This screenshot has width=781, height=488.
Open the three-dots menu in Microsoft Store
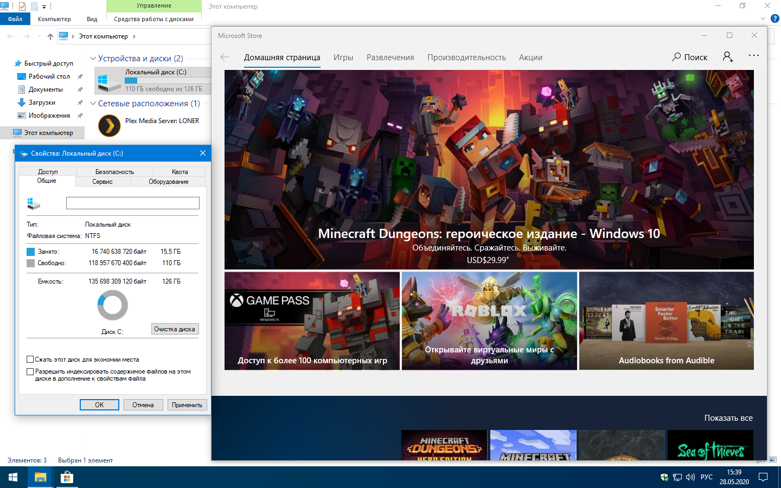click(753, 56)
